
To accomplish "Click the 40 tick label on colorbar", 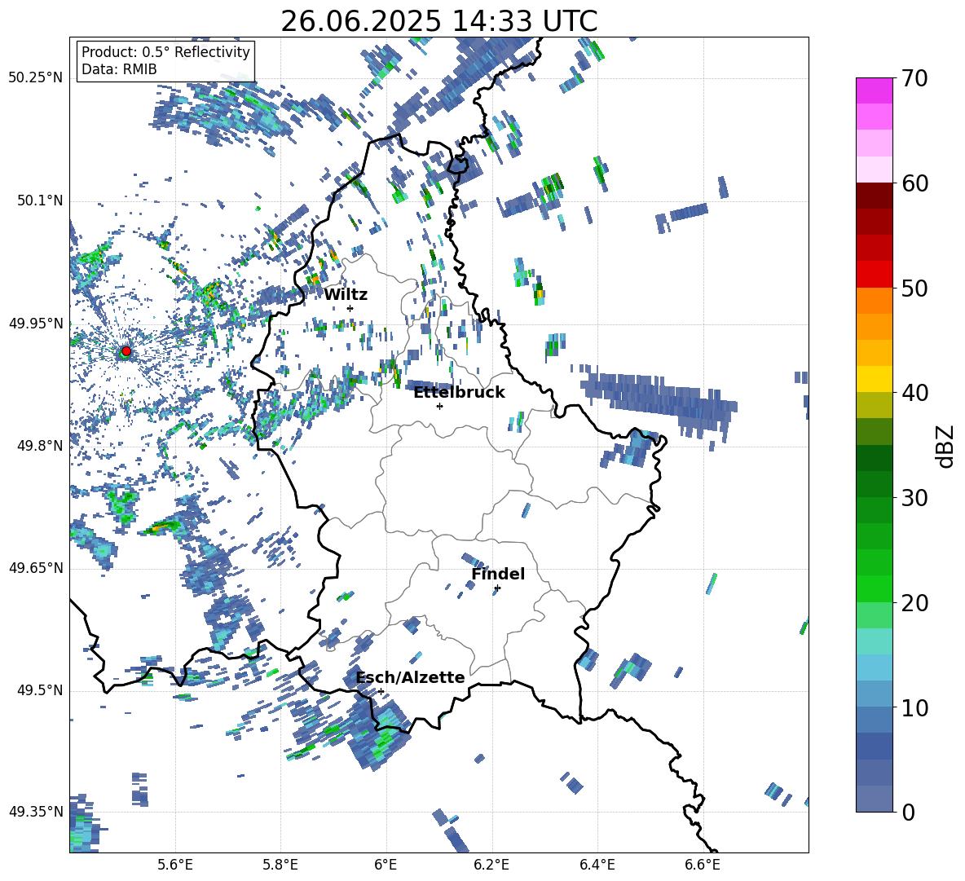I will (914, 393).
